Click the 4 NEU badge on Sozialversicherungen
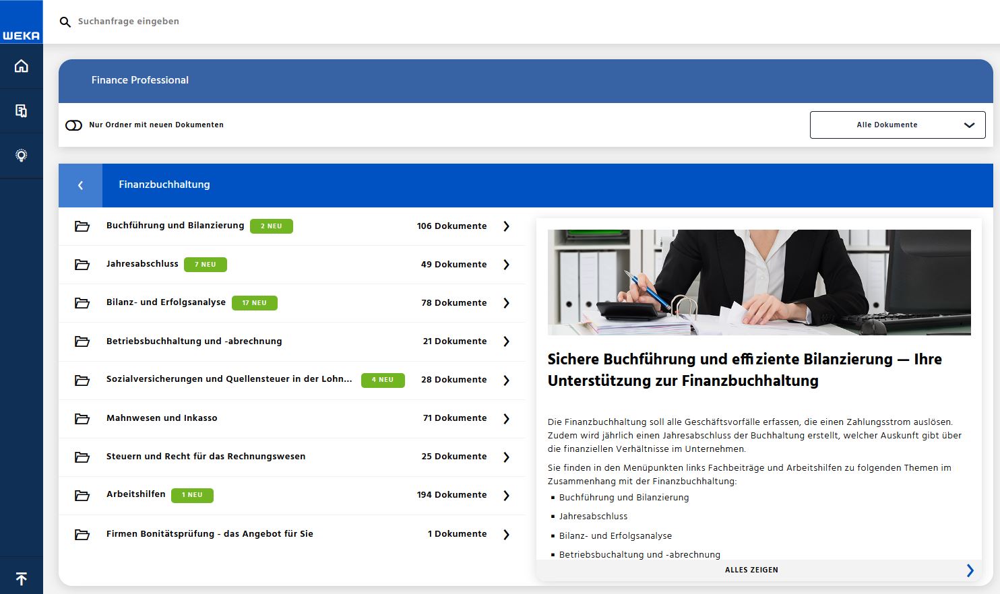1000x594 pixels. 383,380
